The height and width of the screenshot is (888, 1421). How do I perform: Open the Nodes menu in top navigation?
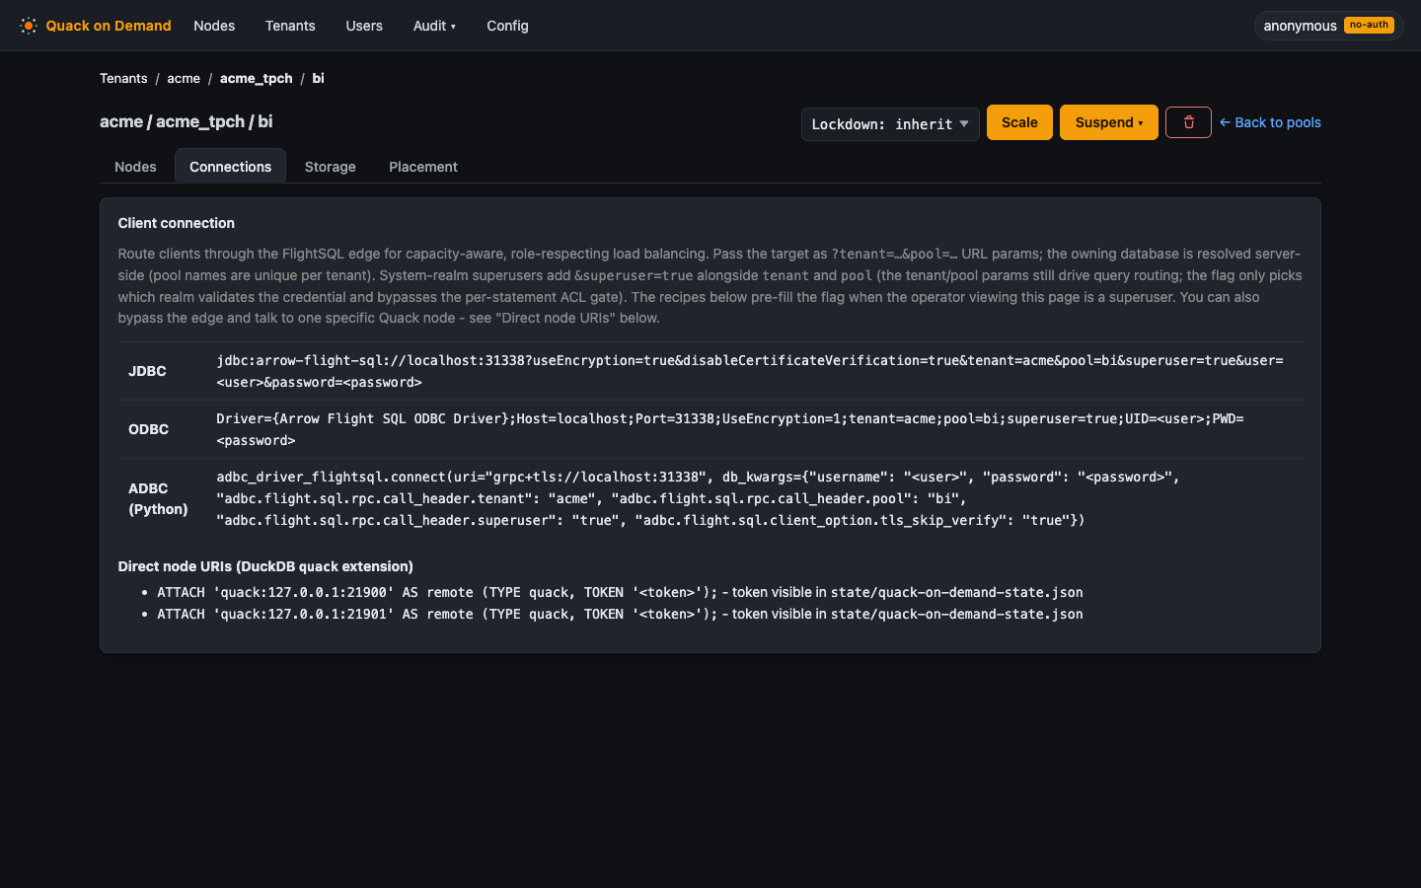tap(214, 26)
